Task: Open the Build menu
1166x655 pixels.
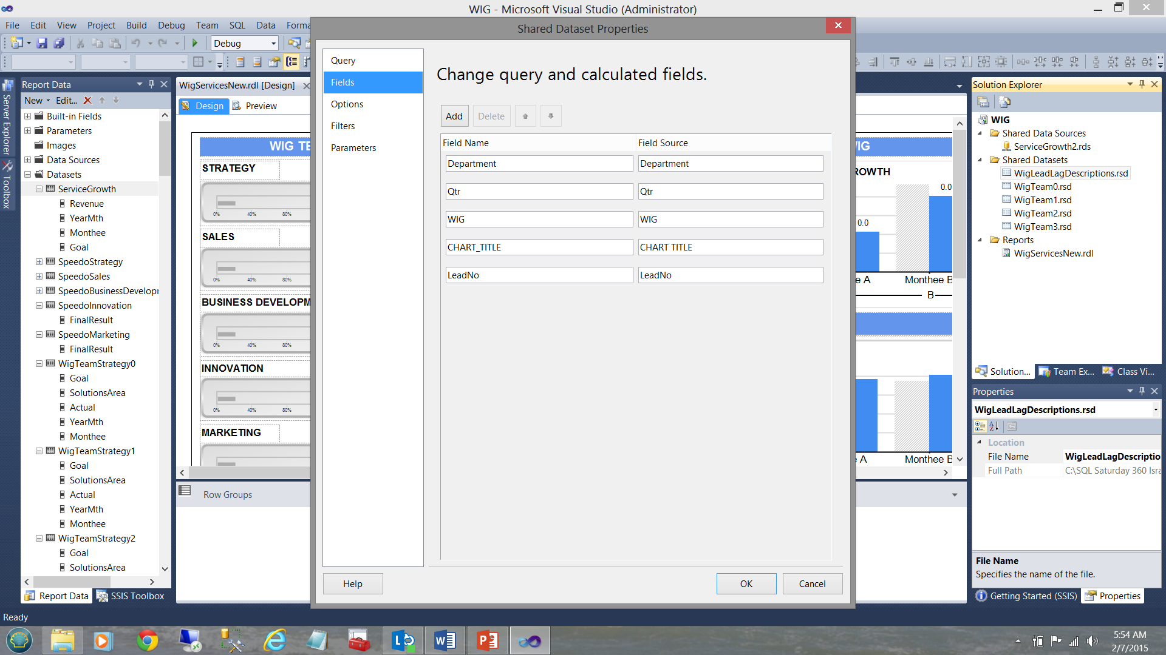Action: 136,25
